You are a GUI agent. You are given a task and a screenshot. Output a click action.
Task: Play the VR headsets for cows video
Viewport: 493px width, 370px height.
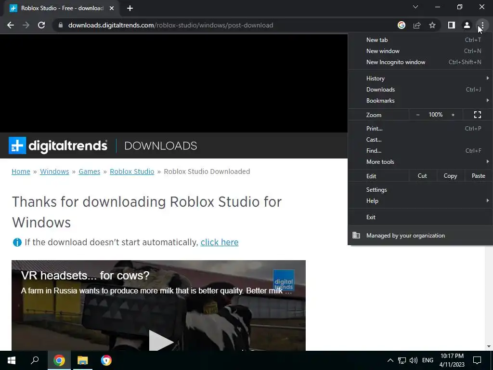(x=161, y=342)
